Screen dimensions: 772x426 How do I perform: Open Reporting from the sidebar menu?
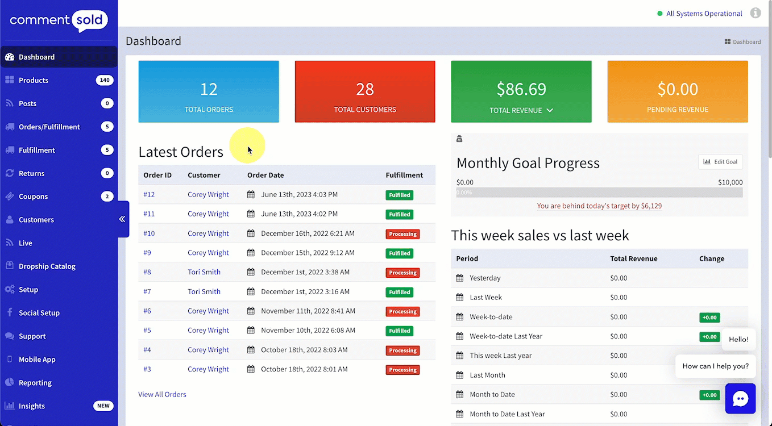click(35, 383)
